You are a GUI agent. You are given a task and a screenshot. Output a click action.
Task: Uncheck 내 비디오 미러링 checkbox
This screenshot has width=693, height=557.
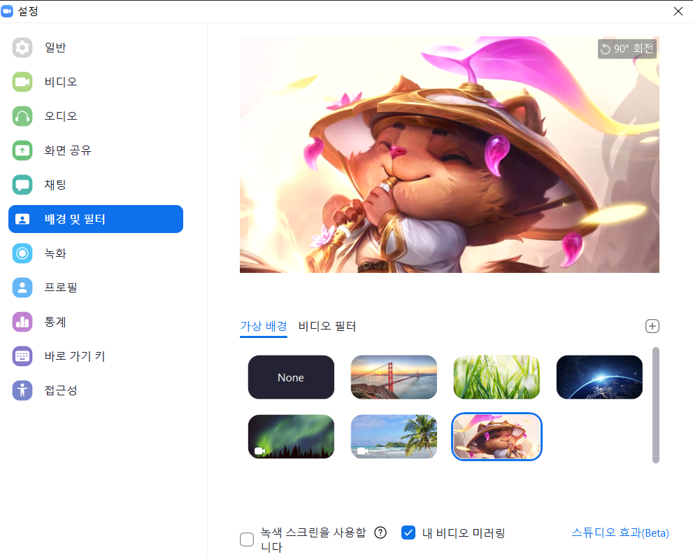(408, 533)
